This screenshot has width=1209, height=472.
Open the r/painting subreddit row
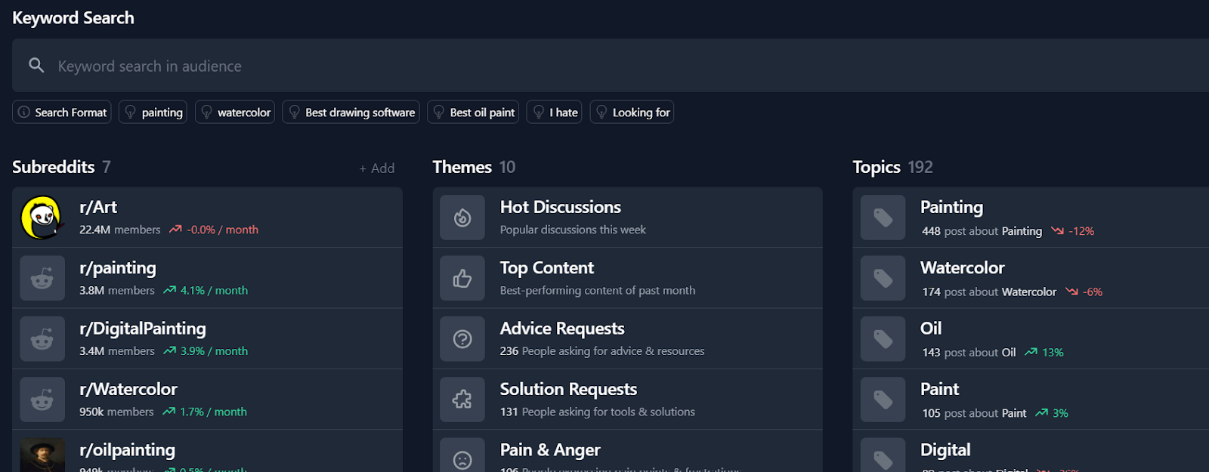pyautogui.click(x=207, y=278)
